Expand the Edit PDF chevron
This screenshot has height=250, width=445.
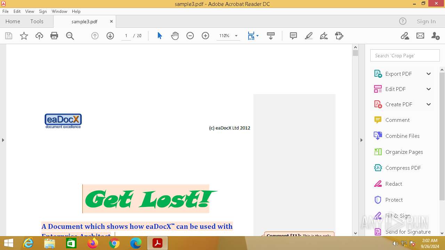coord(429,89)
